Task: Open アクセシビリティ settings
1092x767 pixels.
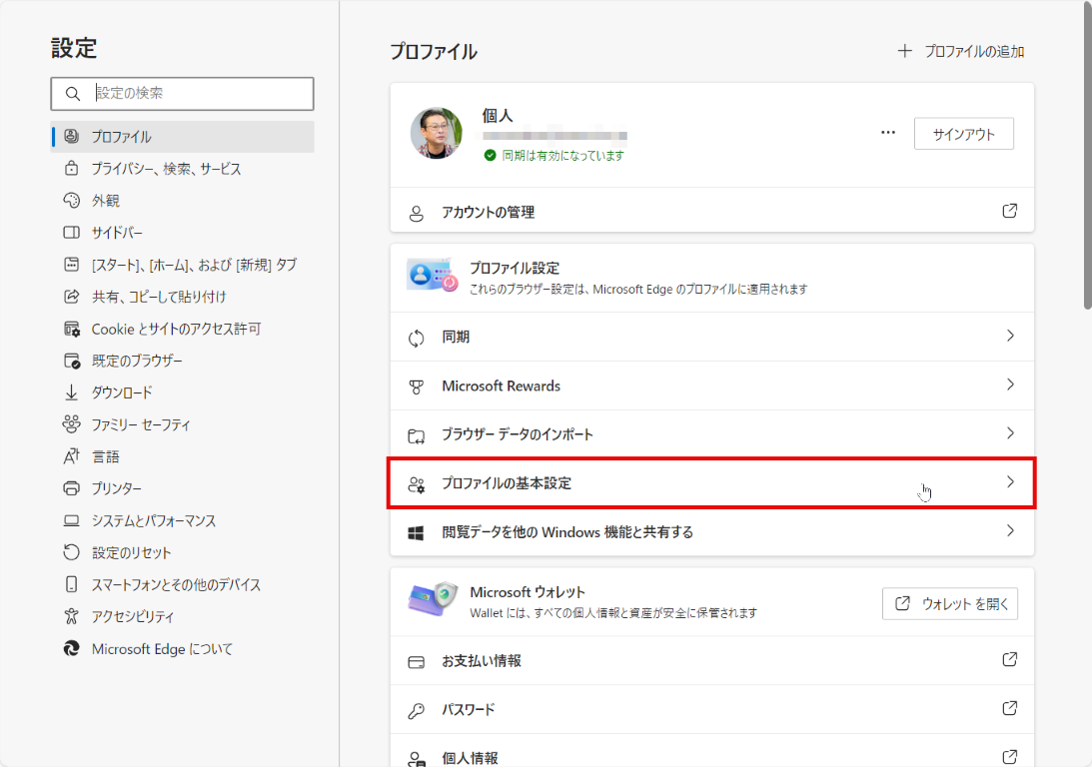Action: click(183, 616)
